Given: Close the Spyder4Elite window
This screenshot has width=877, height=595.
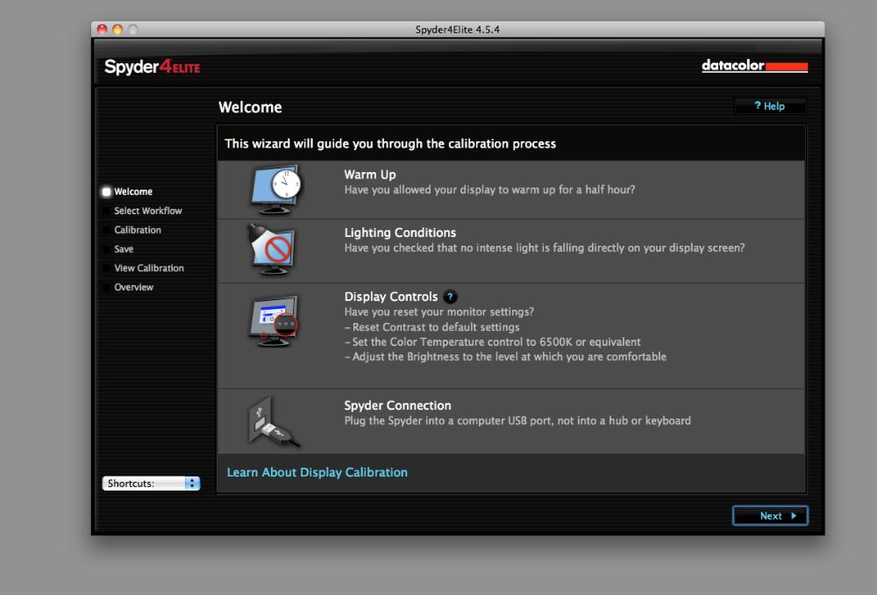Looking at the screenshot, I should click(x=102, y=29).
